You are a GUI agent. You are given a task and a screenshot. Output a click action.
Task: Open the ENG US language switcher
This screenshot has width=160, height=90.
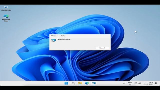coord(130,83)
